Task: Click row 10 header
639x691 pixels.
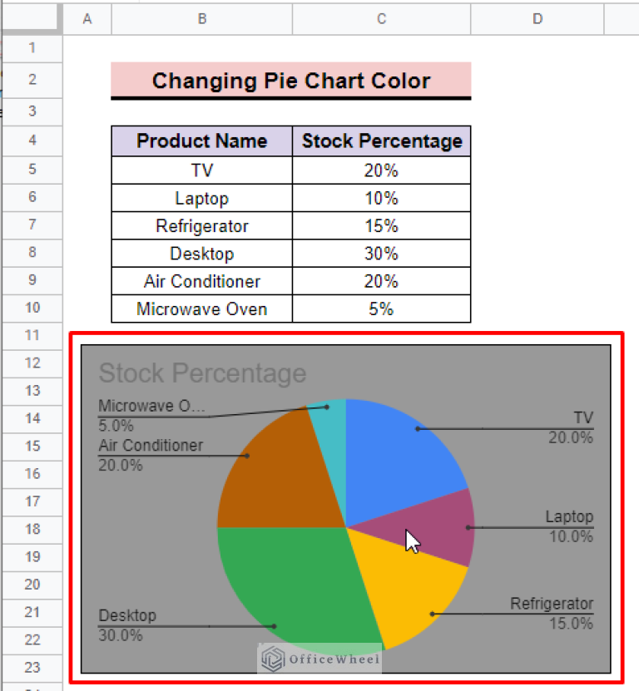Action: [x=32, y=308]
